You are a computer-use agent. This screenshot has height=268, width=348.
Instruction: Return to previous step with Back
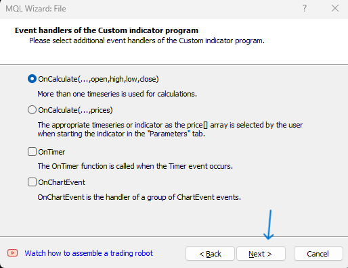pyautogui.click(x=210, y=254)
